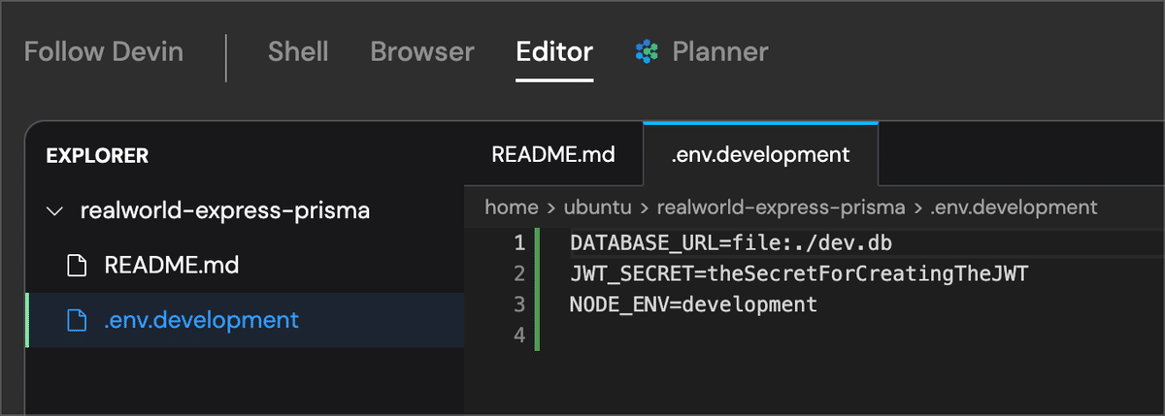Switch to README.md editor tab
The width and height of the screenshot is (1165, 416).
coord(553,154)
